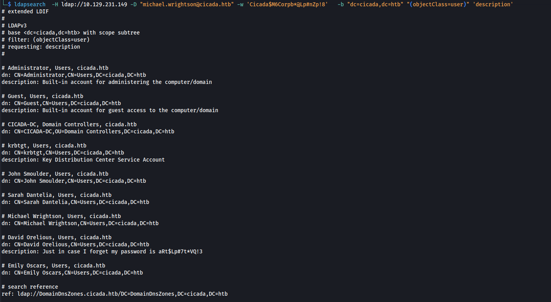Image resolution: width=551 pixels, height=302 pixels.
Task: Click '# Sarah Dantelia, Users' header
Action: click(57, 195)
